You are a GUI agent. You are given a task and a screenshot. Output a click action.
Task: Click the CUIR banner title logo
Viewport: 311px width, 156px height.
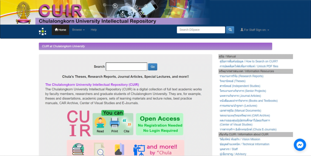coord(60,10)
